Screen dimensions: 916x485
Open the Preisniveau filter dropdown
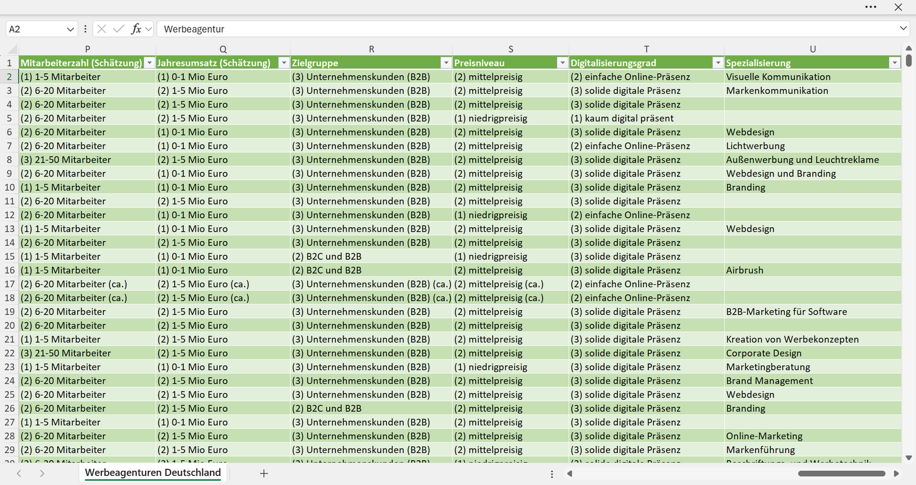562,63
